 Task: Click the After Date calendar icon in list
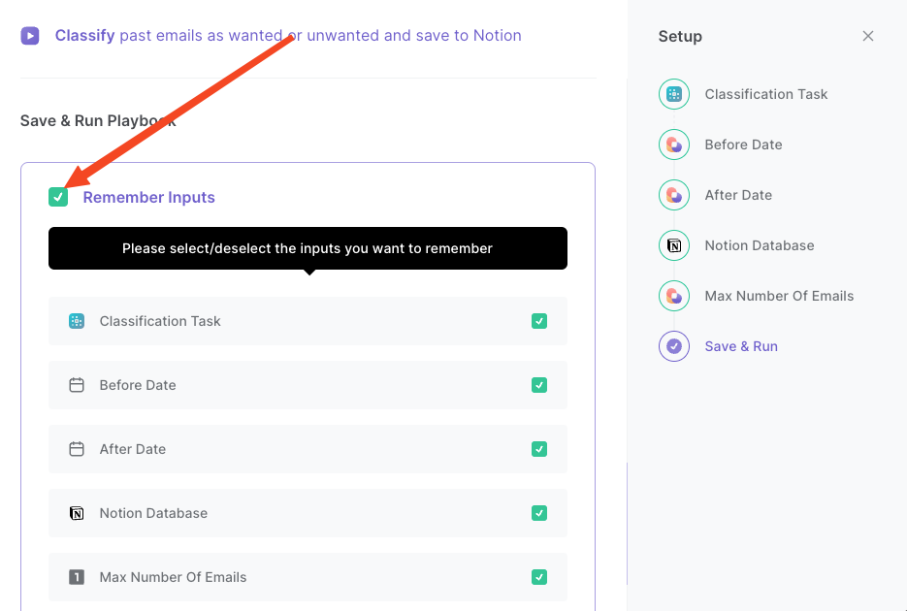[77, 449]
